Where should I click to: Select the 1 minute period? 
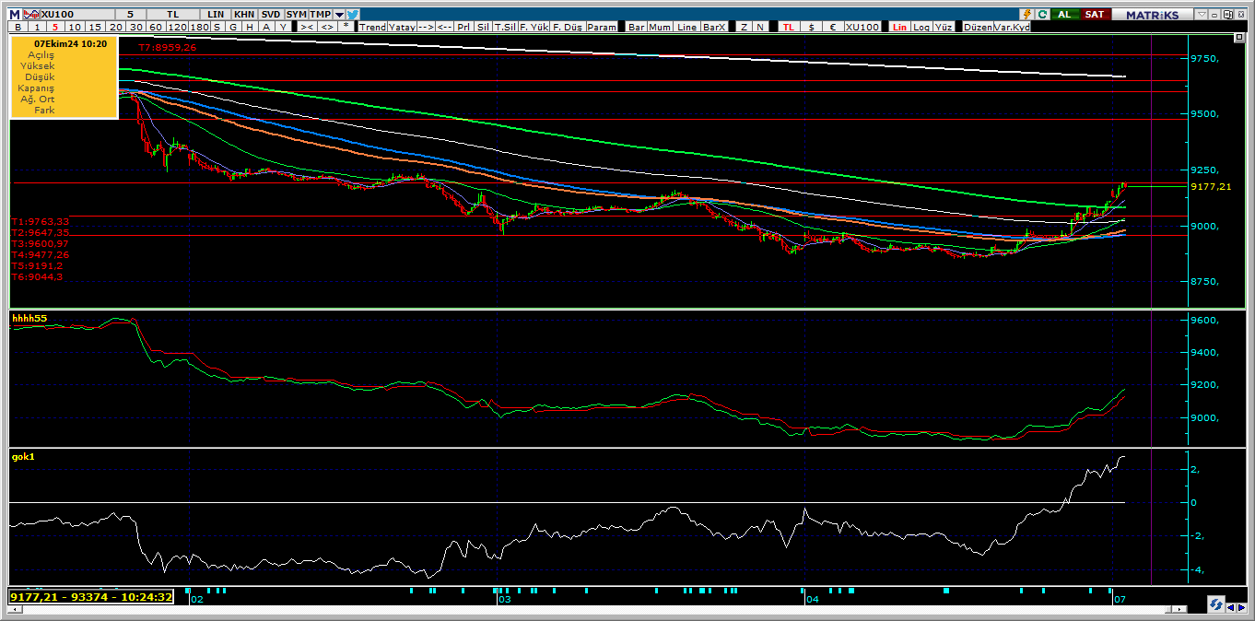[37, 27]
